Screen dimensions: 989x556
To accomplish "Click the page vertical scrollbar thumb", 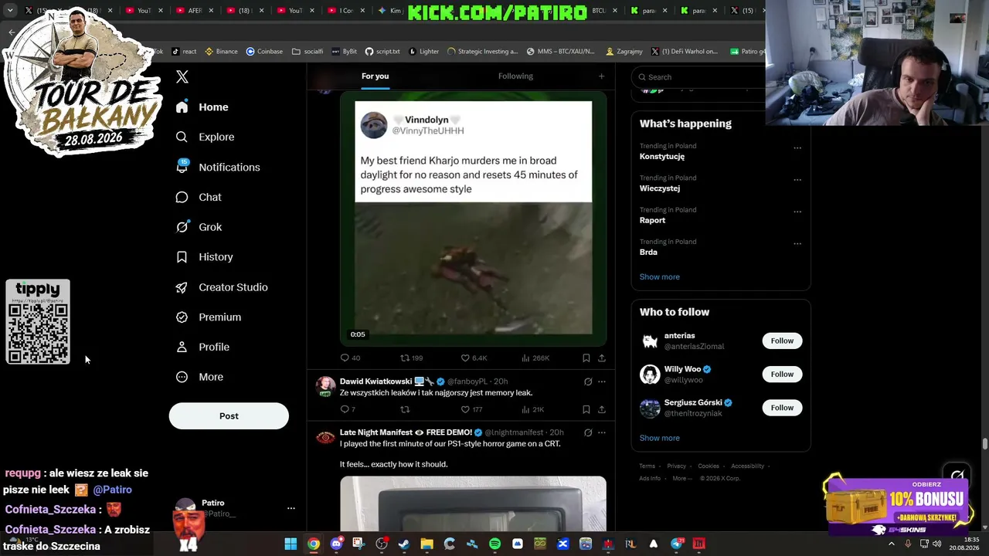I will pos(985,444).
